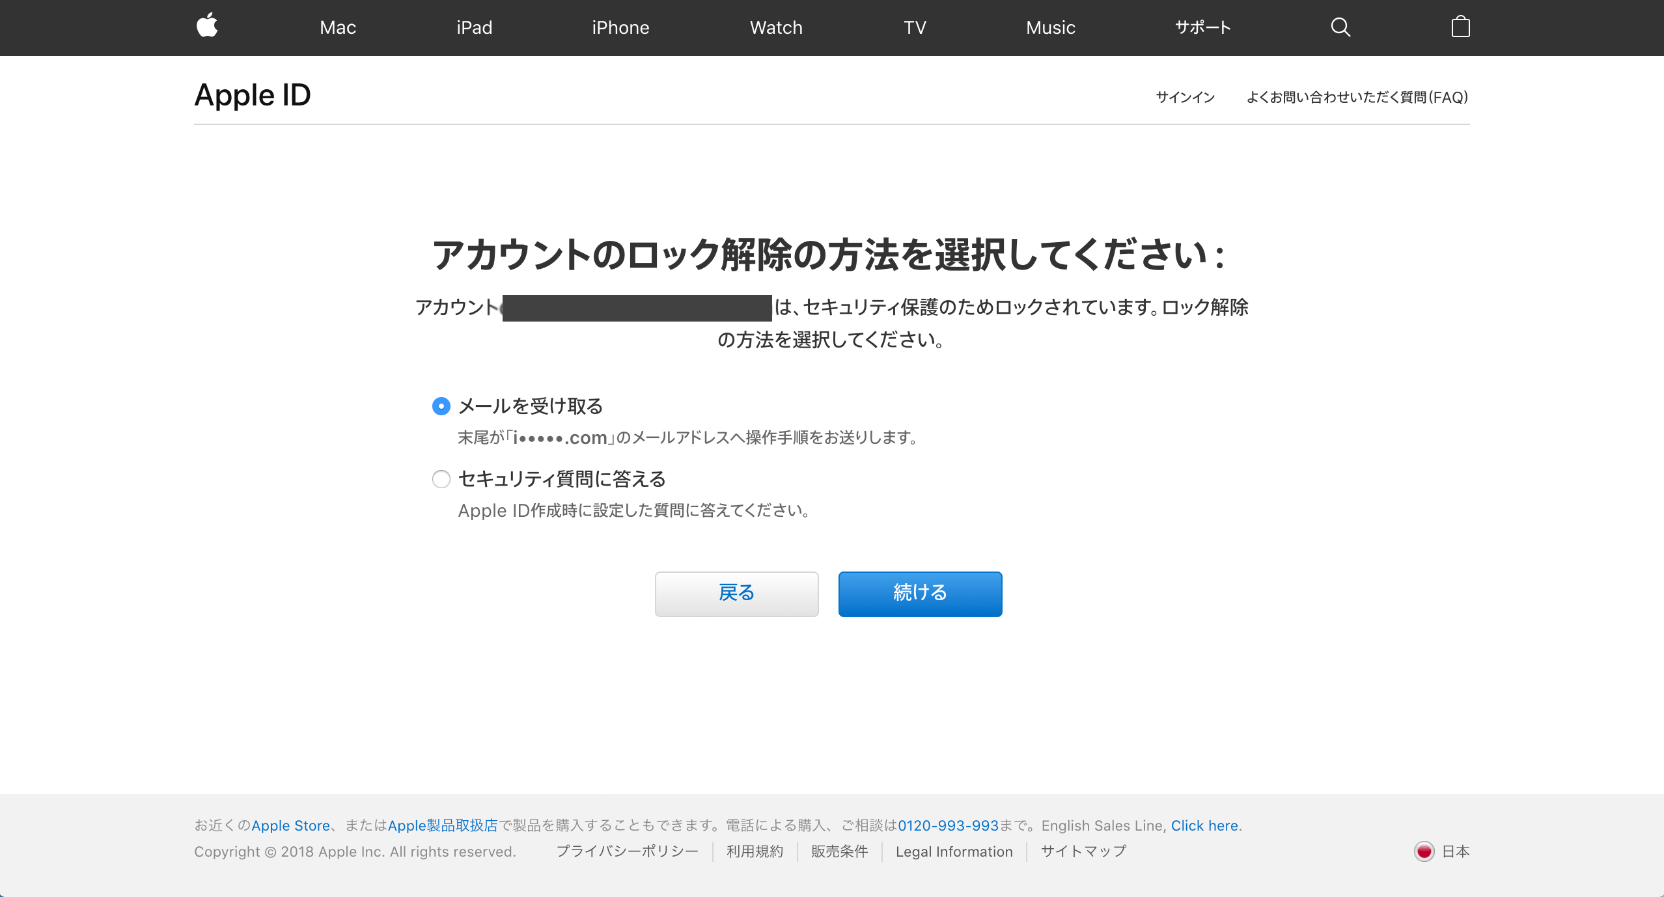Open サイトマップ footer link
Viewport: 1664px width, 897px height.
[x=1083, y=851]
